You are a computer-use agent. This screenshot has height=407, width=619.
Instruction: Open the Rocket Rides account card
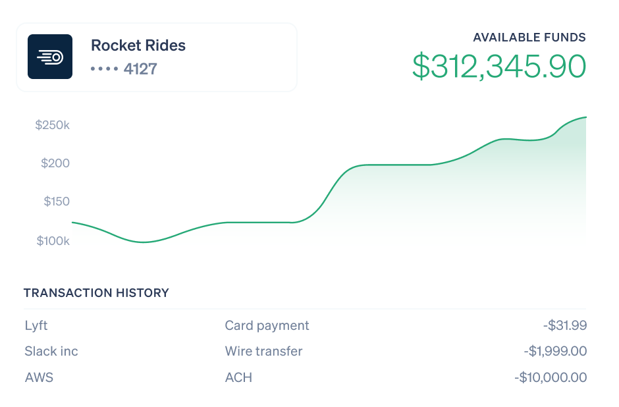click(x=157, y=57)
